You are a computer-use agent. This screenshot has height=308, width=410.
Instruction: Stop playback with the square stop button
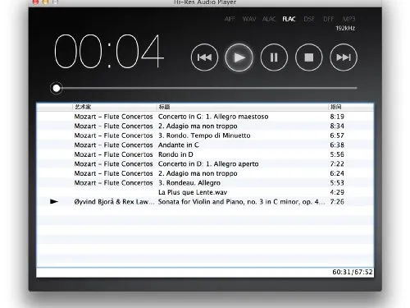click(309, 57)
